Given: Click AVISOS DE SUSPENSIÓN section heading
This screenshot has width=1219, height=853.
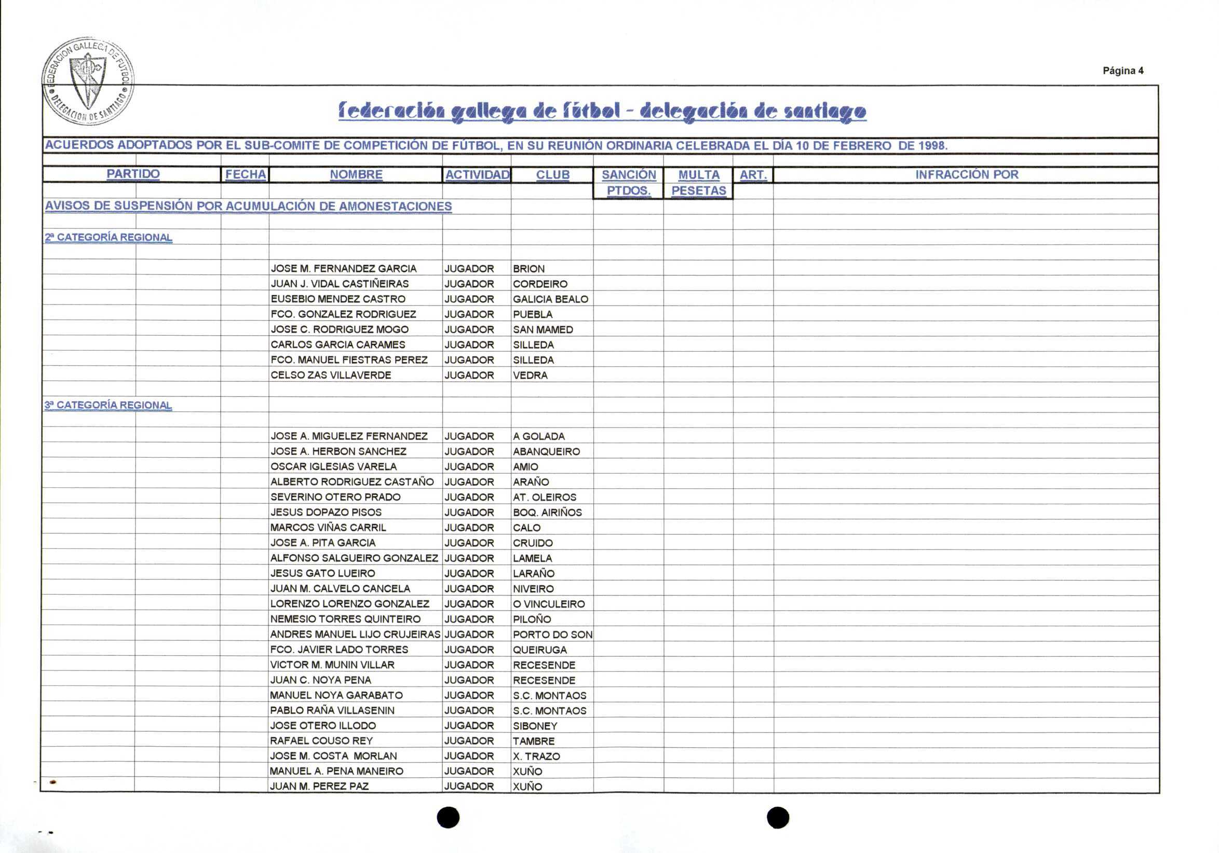Looking at the screenshot, I should [248, 206].
